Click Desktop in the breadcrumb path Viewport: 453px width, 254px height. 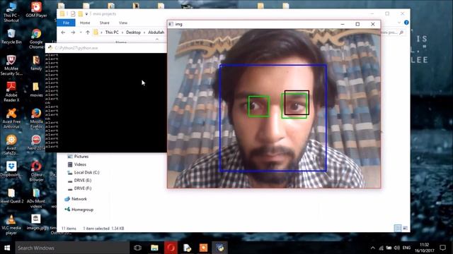133,32
